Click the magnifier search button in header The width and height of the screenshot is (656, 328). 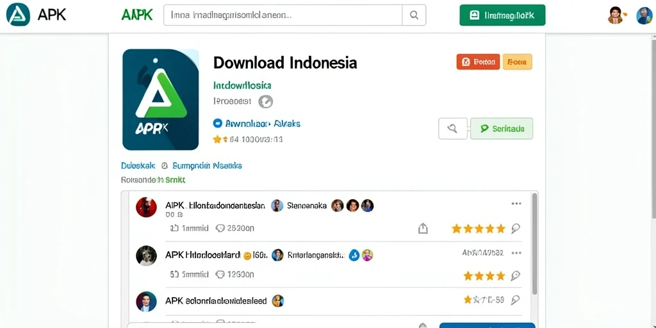(414, 15)
